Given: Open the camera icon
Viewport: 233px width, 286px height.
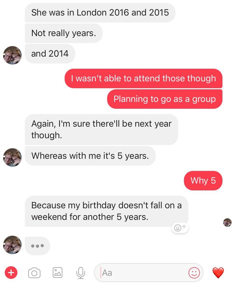Looking at the screenshot, I should [34, 273].
